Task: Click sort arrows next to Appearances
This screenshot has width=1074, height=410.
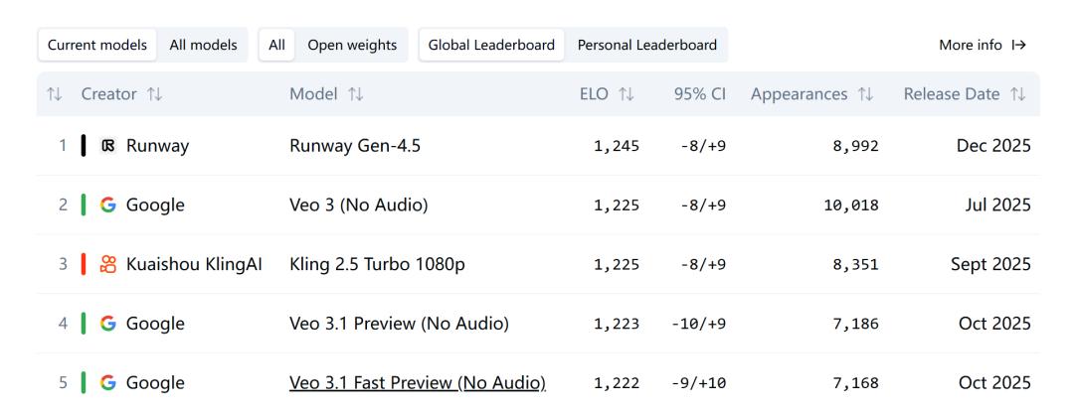Action: [x=866, y=94]
